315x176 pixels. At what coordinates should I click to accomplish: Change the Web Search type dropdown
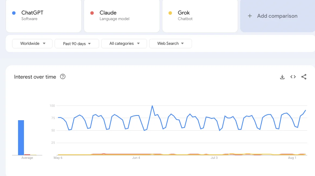tap(170, 43)
